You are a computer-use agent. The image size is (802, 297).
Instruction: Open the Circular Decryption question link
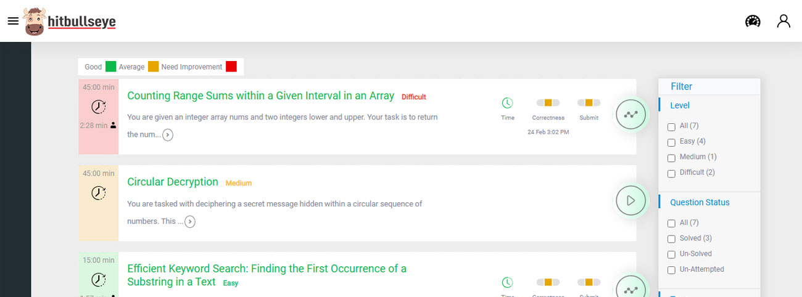pos(173,182)
